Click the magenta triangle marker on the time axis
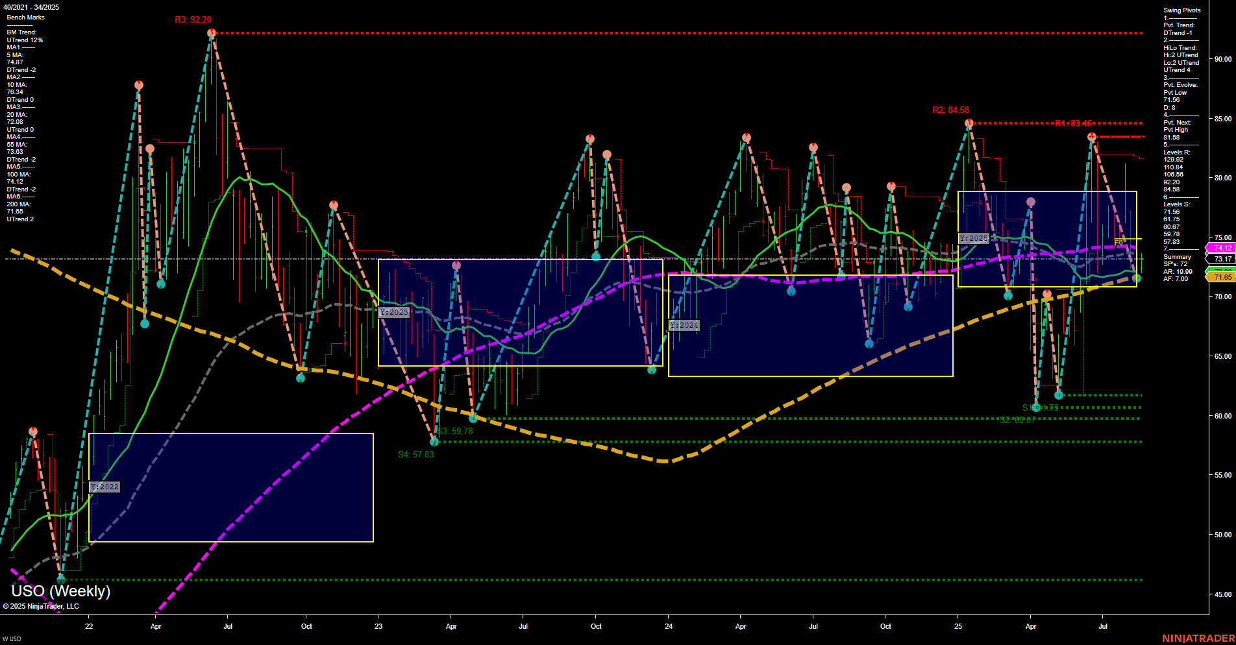 point(58,612)
